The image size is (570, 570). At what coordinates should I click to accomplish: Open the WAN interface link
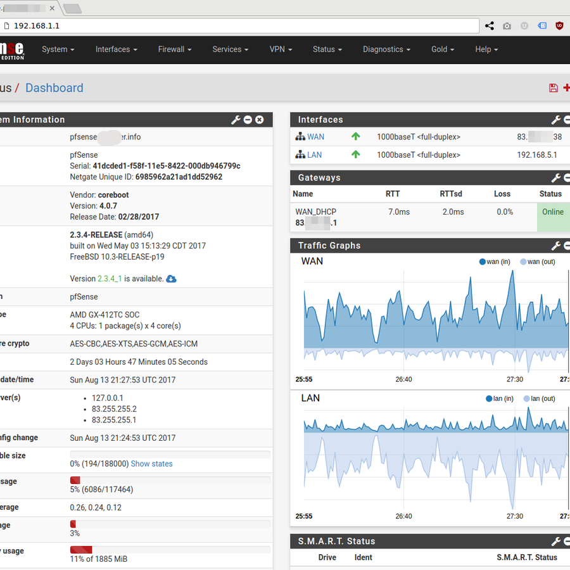pyautogui.click(x=315, y=137)
